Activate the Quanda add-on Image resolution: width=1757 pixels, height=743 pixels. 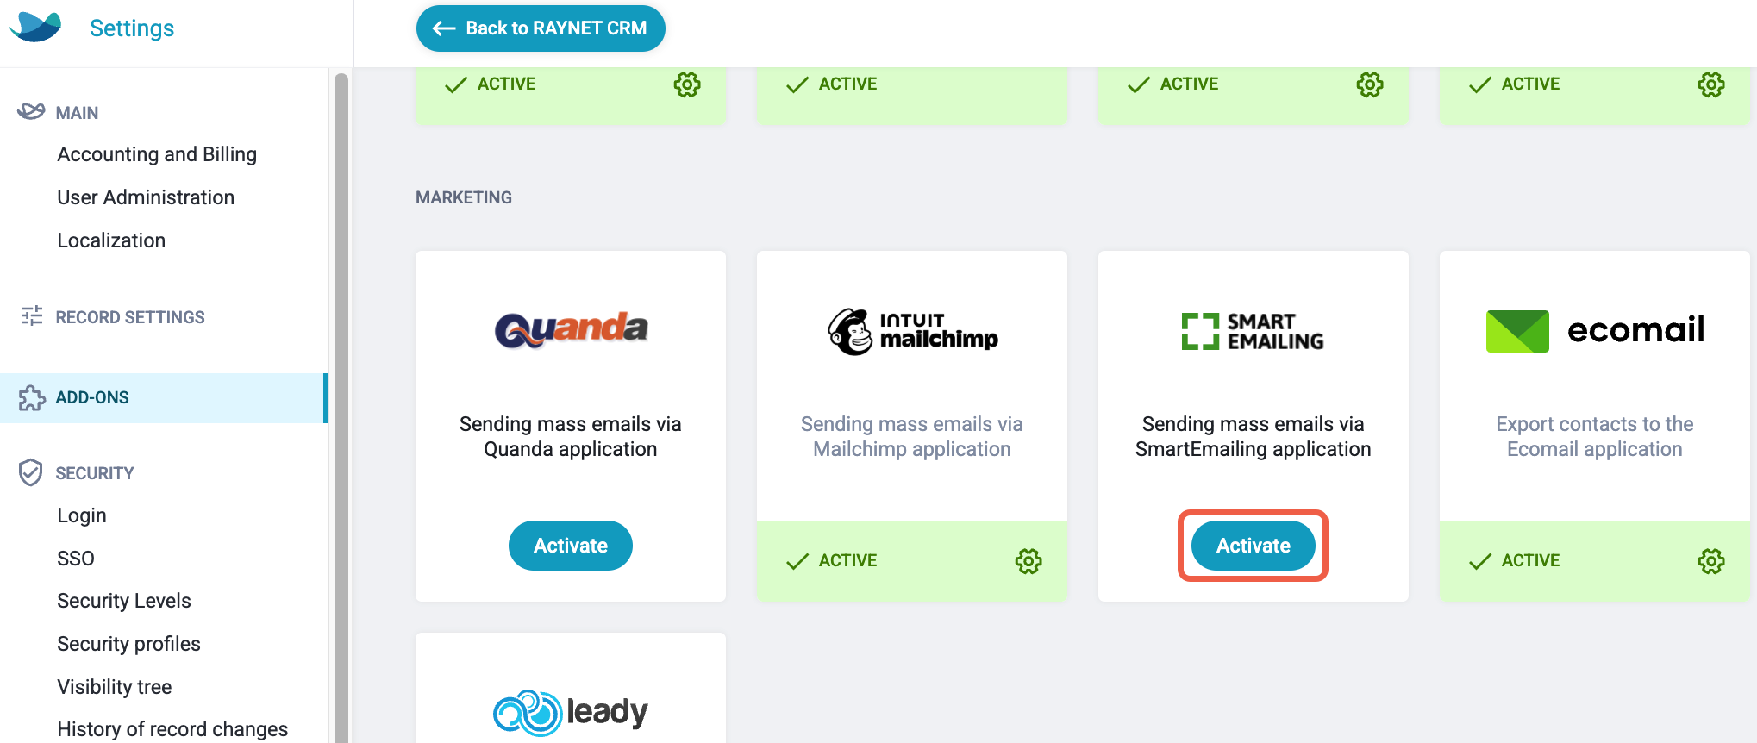point(570,546)
